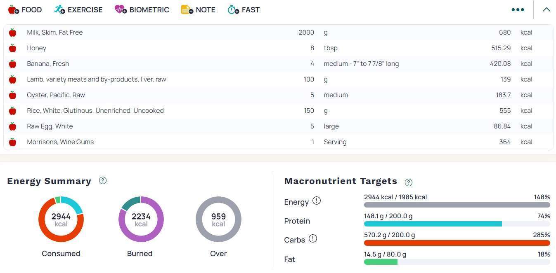
Task: Click the apple icon for Morrisons Wine Gums
Action: pos(13,142)
